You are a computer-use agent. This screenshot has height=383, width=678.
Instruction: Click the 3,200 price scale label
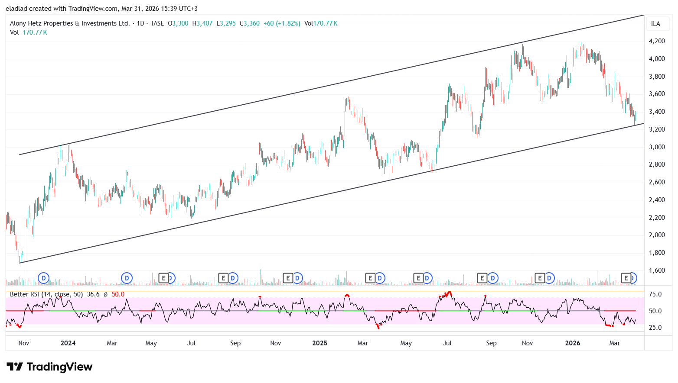click(x=657, y=129)
